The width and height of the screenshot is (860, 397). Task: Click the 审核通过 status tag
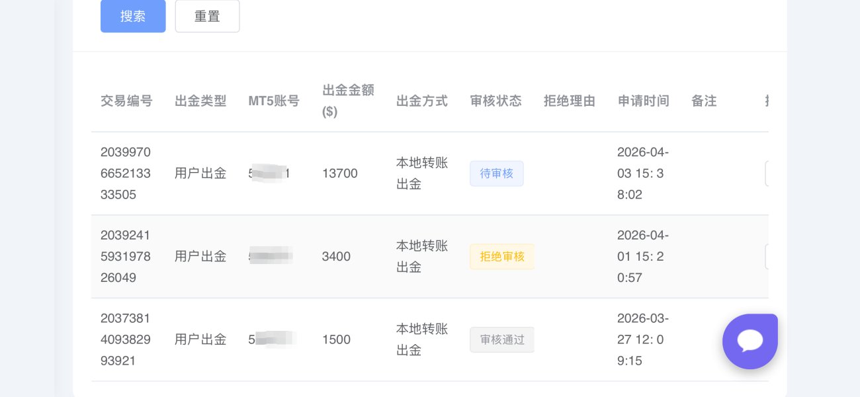501,339
